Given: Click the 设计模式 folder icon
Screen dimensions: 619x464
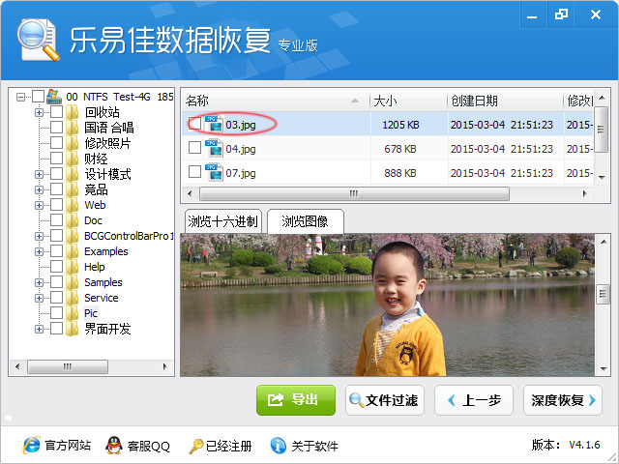Looking at the screenshot, I should pos(72,174).
